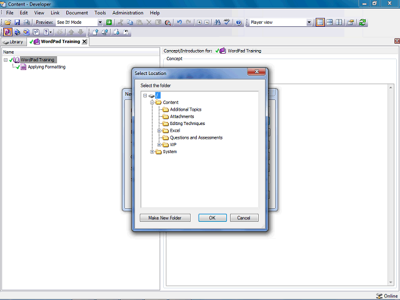The width and height of the screenshot is (400, 300).
Task: Open the View menu
Action: point(39,12)
